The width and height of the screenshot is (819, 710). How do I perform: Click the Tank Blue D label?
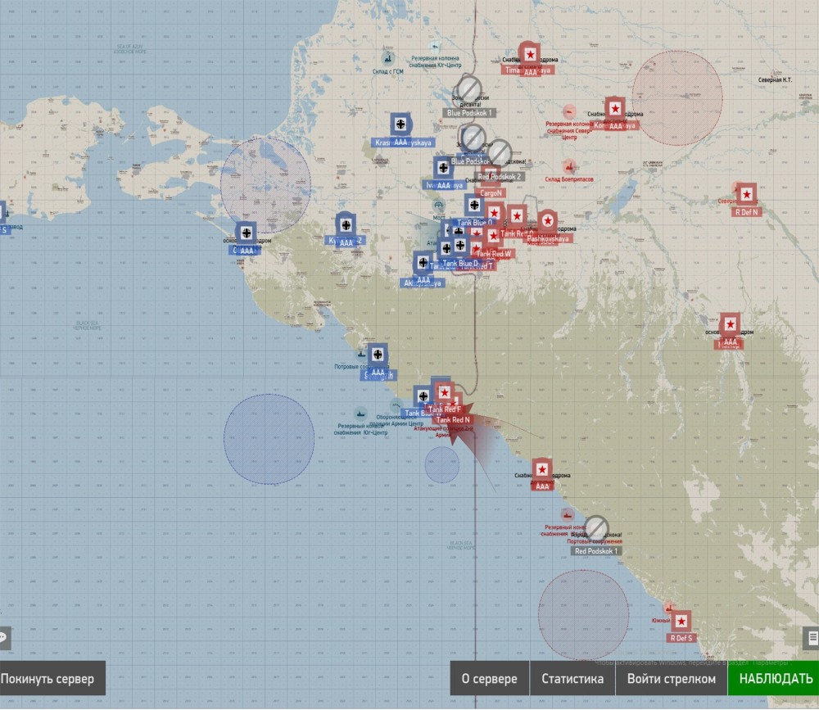pos(459,264)
